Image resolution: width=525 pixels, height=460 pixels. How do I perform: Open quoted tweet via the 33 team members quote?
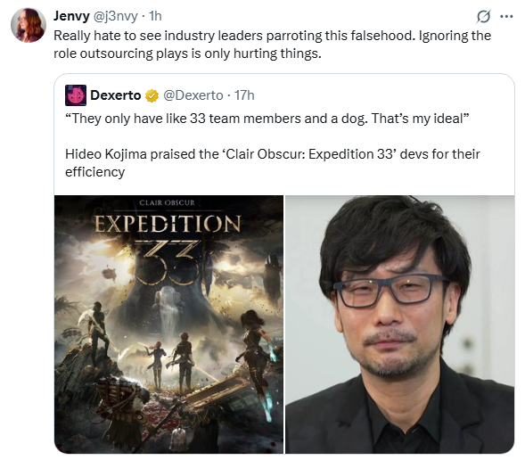[267, 119]
